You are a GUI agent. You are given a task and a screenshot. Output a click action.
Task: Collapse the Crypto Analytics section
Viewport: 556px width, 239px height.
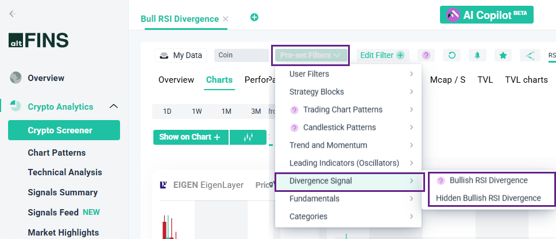114,106
